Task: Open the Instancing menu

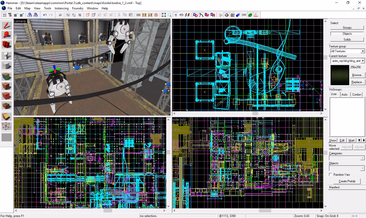Action: (62, 8)
